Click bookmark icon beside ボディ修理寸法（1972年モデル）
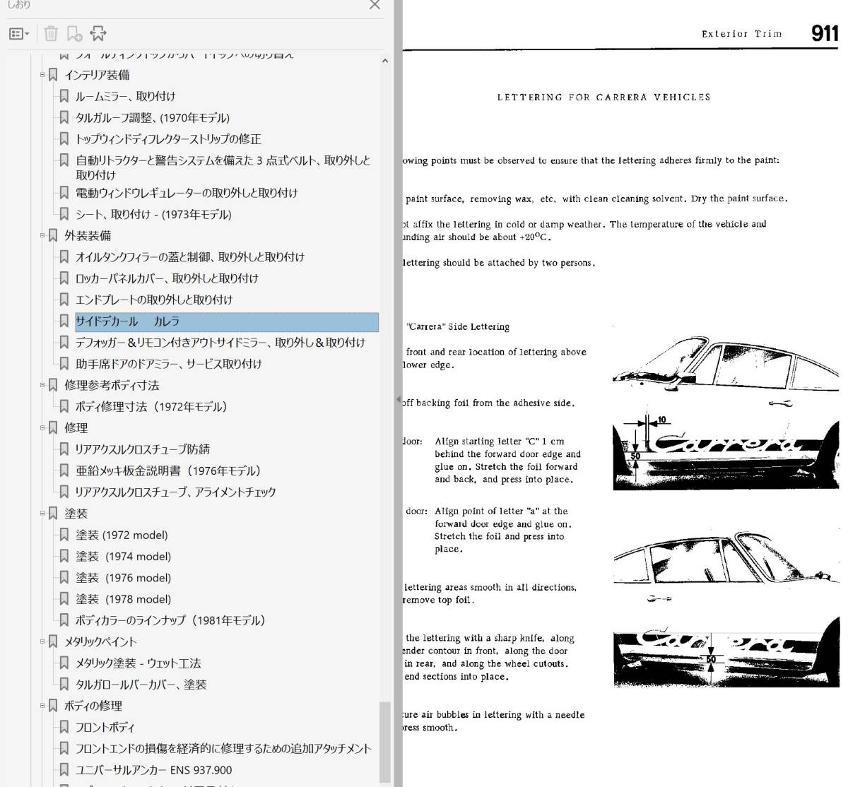Image resolution: width=848 pixels, height=787 pixels. (64, 407)
